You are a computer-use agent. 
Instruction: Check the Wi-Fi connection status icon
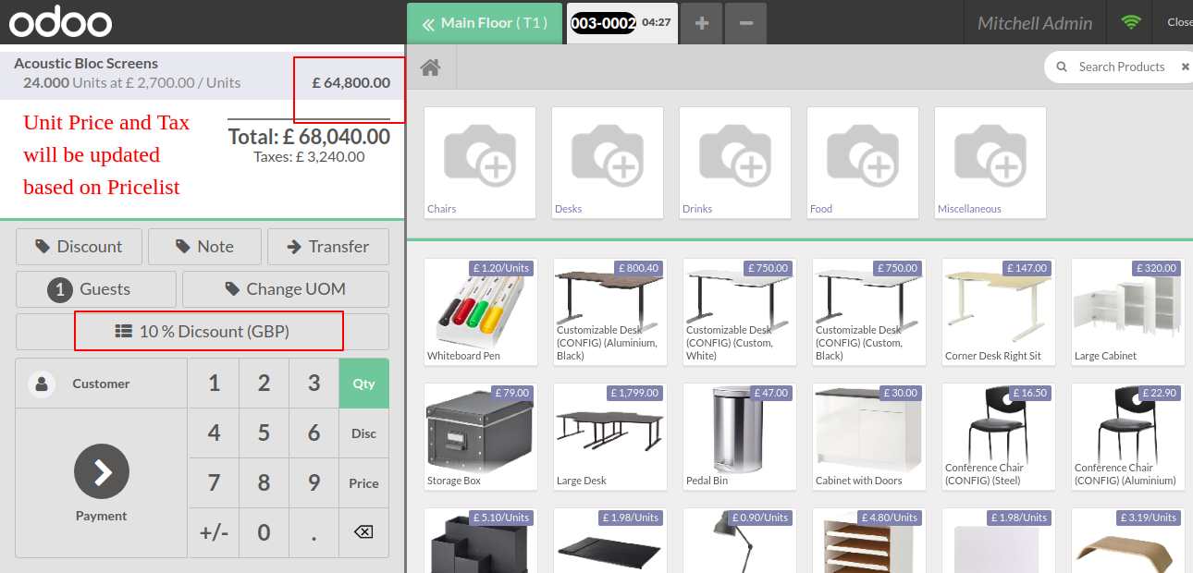point(1130,22)
